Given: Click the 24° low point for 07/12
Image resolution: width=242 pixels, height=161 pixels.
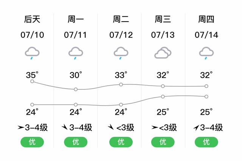Looking at the screenshot, I should (x=121, y=105).
